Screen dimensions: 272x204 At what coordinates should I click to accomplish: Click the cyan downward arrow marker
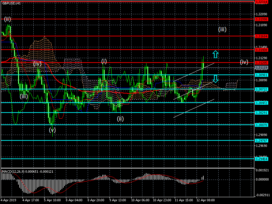(215, 79)
